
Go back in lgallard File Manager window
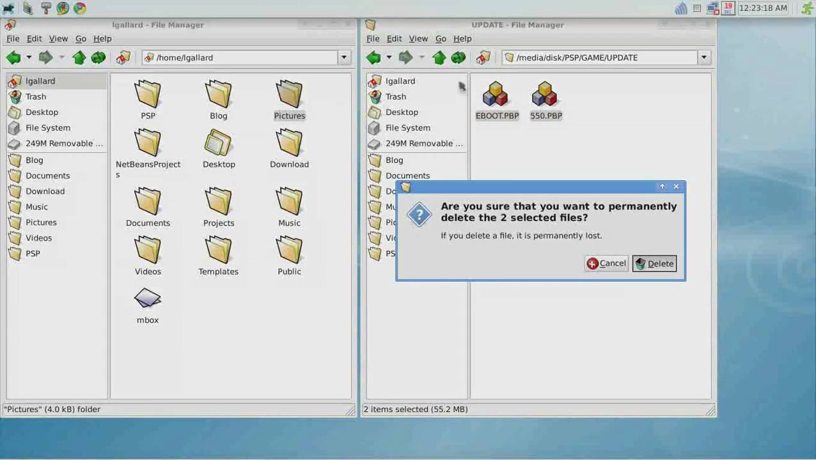13,57
